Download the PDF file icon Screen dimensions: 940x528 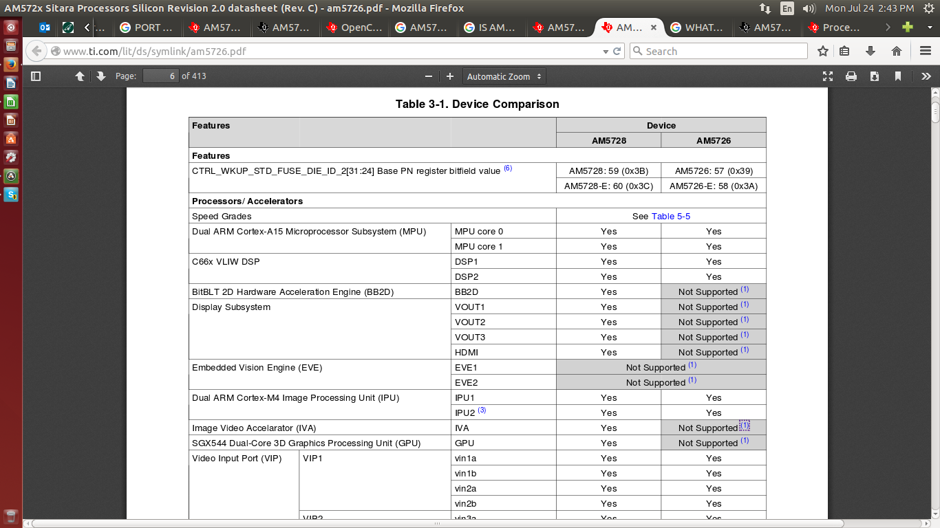pos(875,76)
